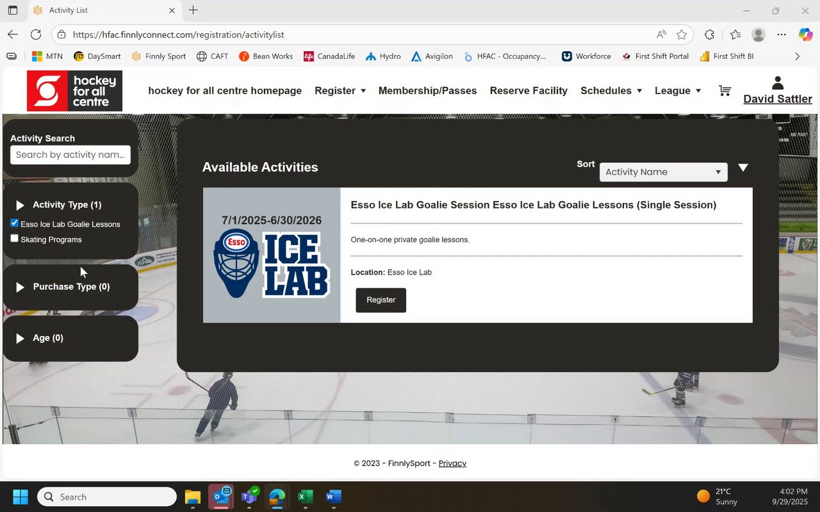Click the user profile silhouette icon
This screenshot has height=512, width=820.
coord(778,83)
